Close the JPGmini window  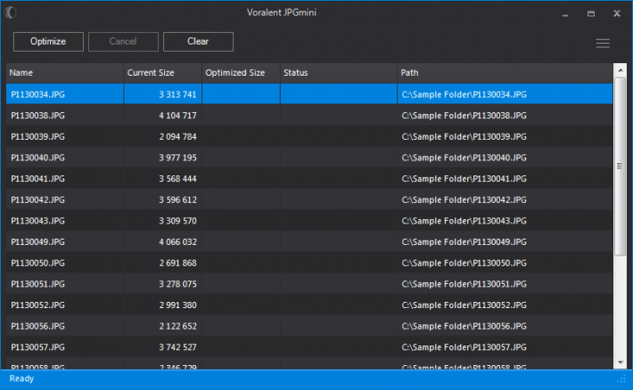pyautogui.click(x=617, y=13)
